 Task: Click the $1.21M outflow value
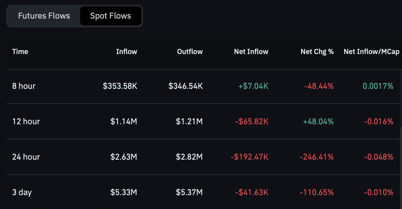(189, 121)
